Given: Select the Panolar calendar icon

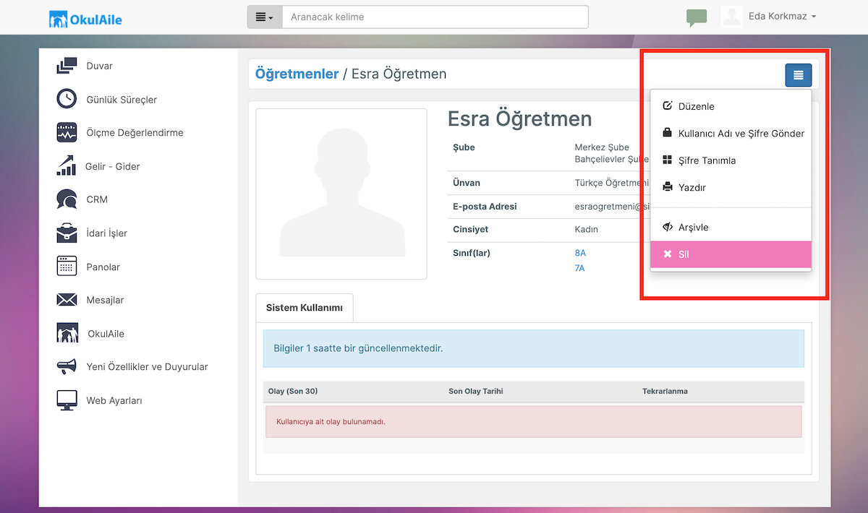Looking at the screenshot, I should [67, 267].
